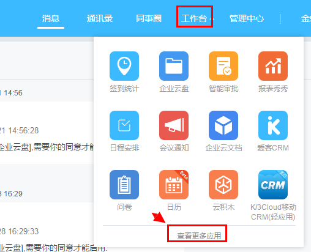Open the 日历 Beta calendar app
The width and height of the screenshot is (311, 252).
click(174, 185)
